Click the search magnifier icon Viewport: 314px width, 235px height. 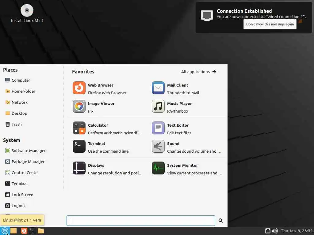coord(220,220)
